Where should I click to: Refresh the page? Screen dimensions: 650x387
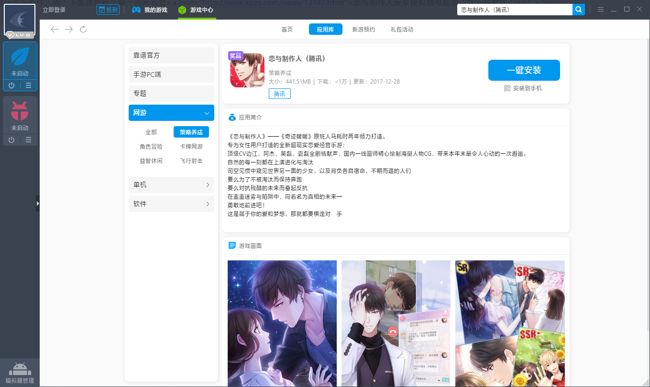point(83,30)
